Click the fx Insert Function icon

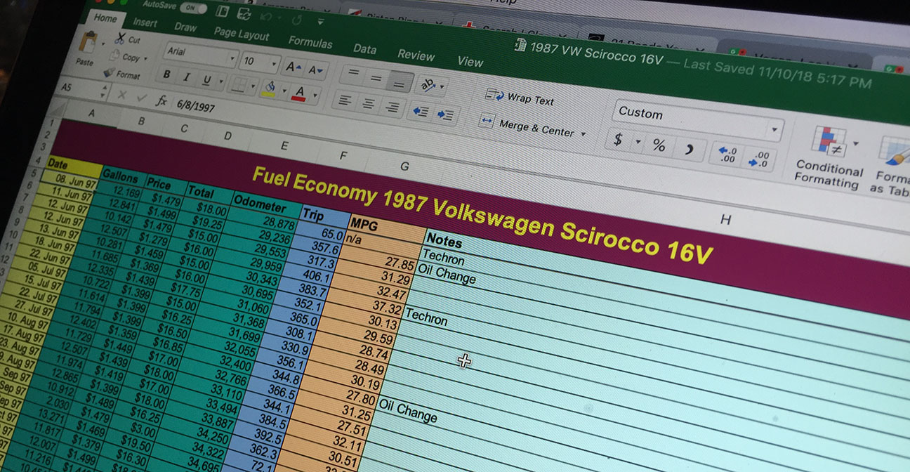tap(161, 101)
